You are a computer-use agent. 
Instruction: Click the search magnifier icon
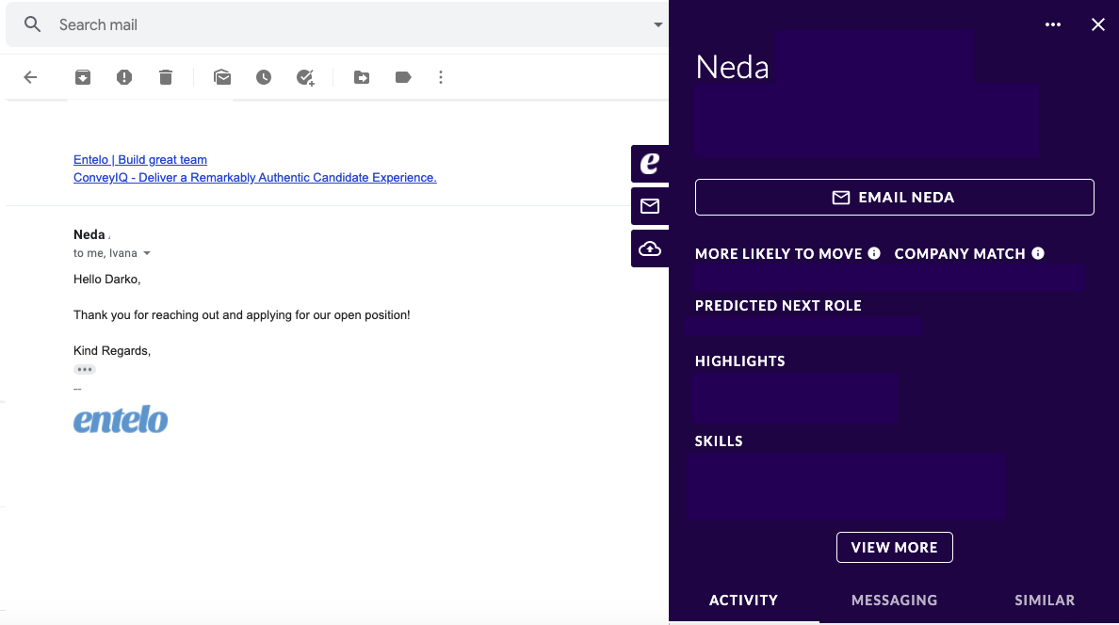pos(32,24)
